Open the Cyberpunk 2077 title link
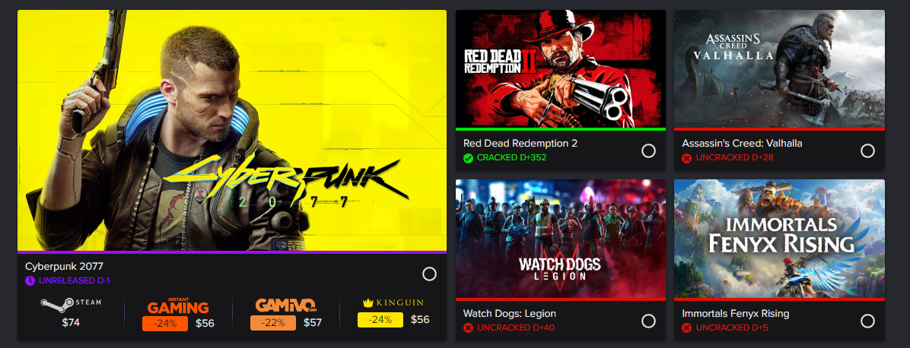 (x=64, y=266)
